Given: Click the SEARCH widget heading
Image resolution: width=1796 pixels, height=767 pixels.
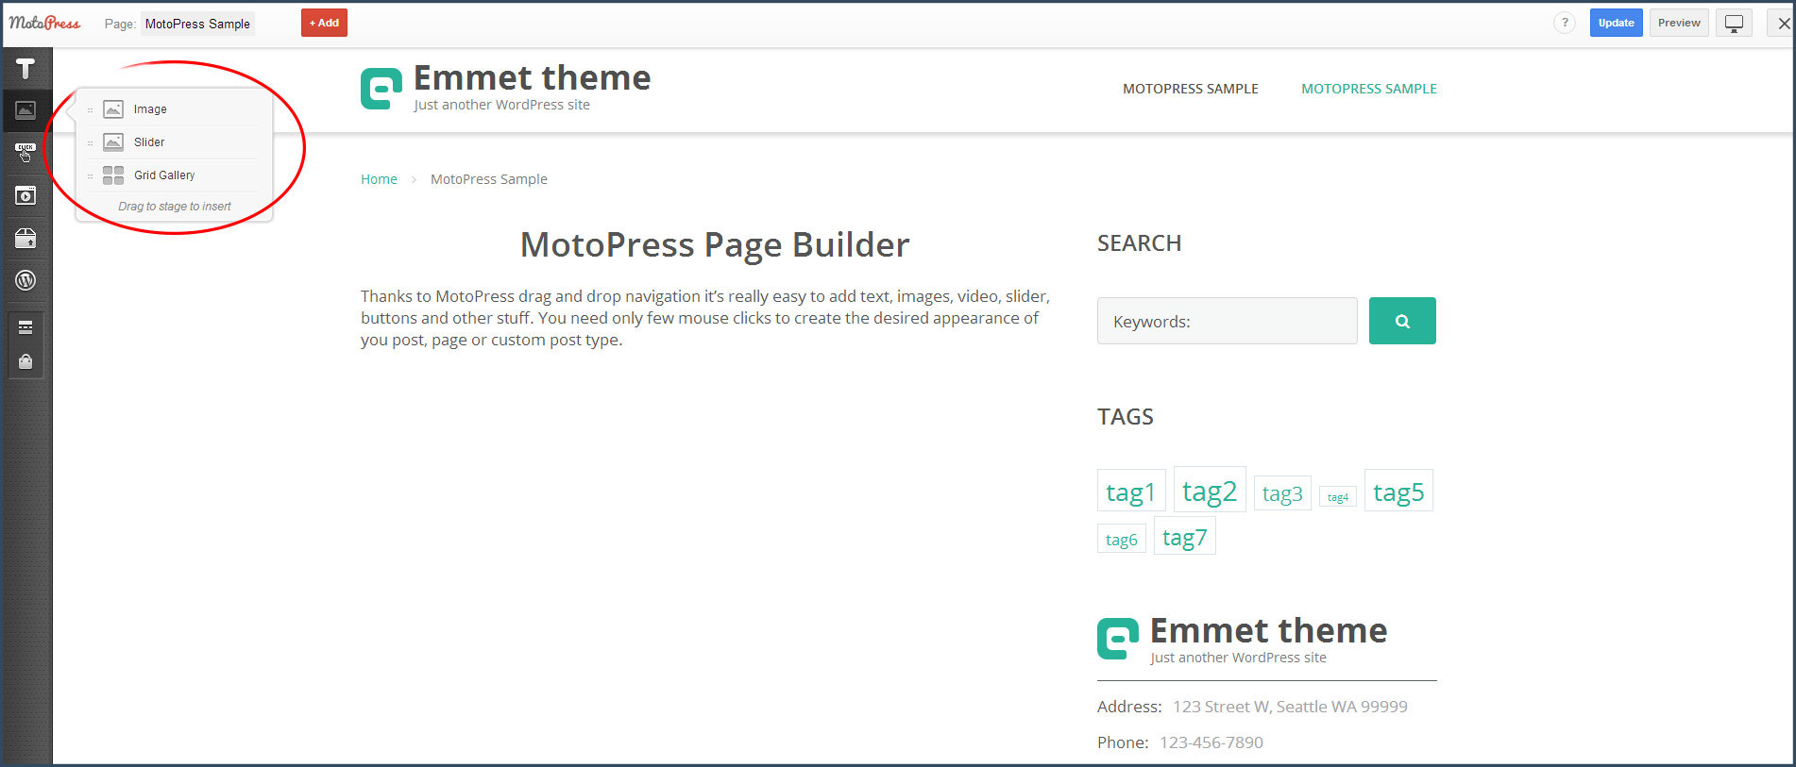Looking at the screenshot, I should pos(1139,243).
